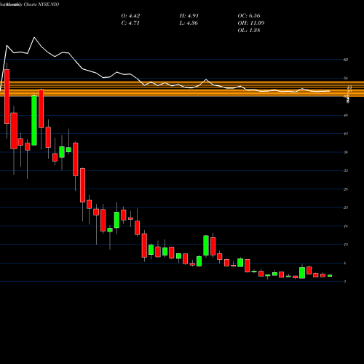Click the highest peak of the white line
The height and width of the screenshot is (364, 364).
coord(34,37)
